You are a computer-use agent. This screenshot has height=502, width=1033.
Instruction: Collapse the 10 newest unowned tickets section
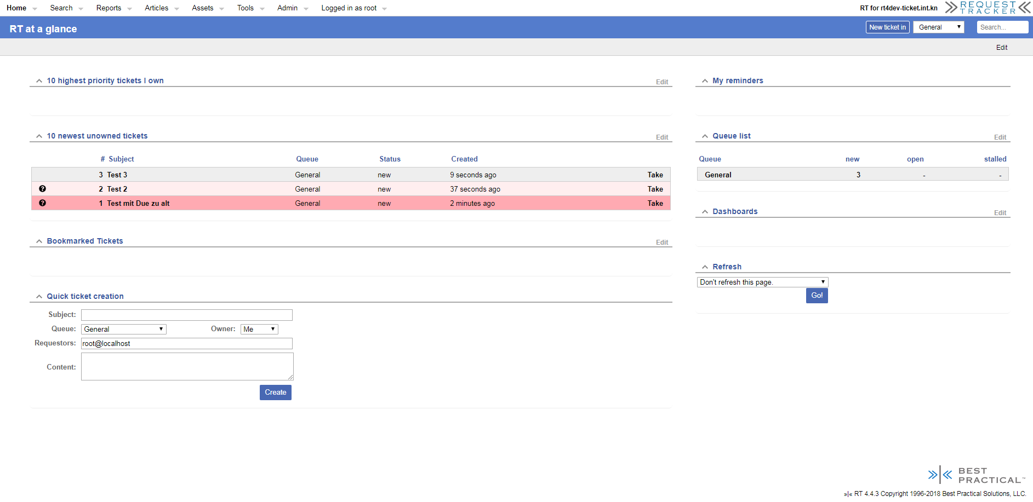pos(39,136)
